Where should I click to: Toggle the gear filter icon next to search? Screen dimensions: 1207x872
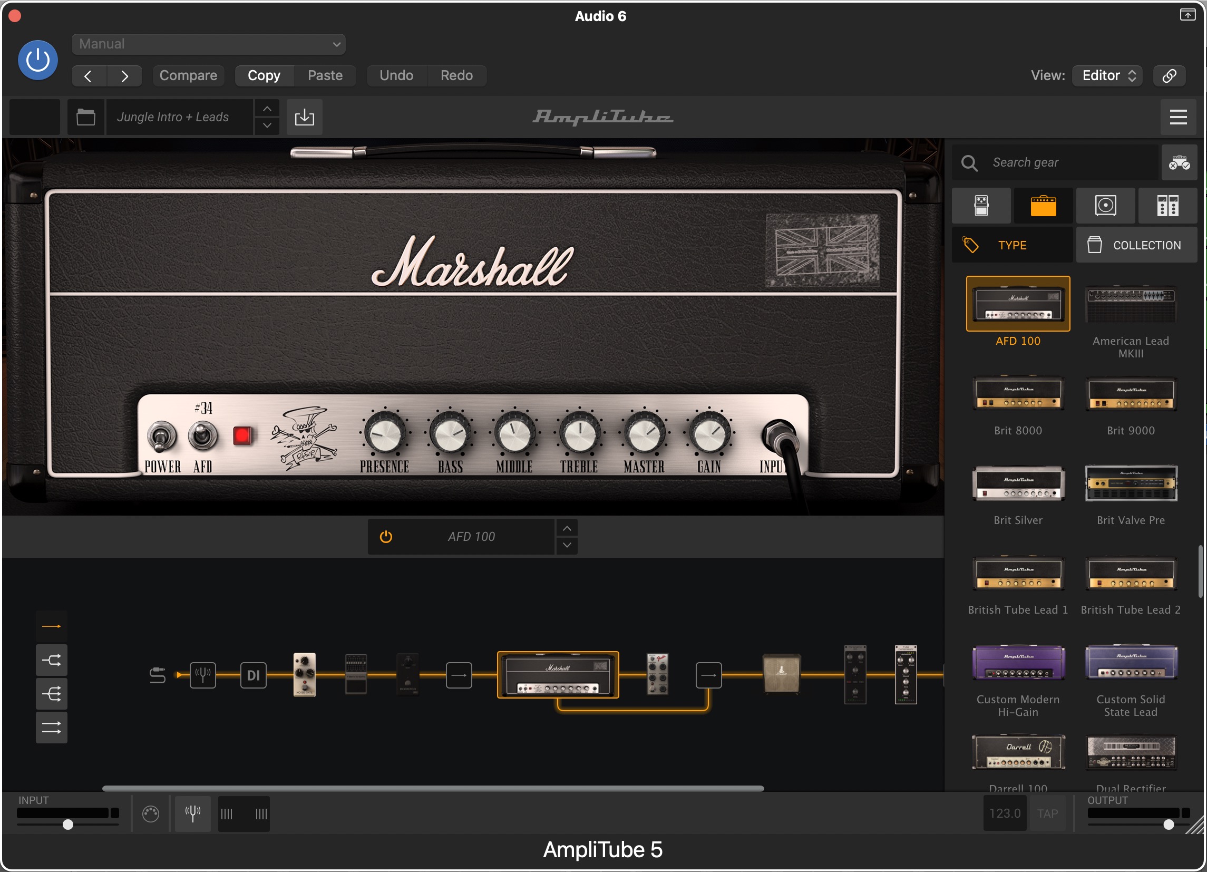click(x=1179, y=163)
